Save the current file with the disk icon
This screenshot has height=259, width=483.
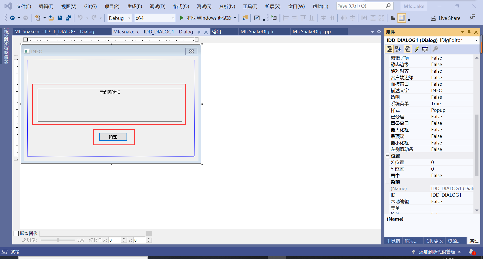[x=60, y=18]
